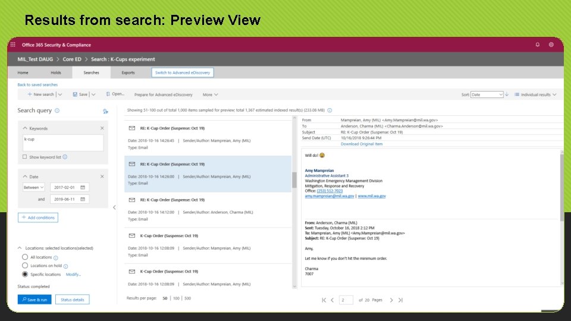Click envelope icon of the 14:26:45 email
Screen dimensions: 571x321
pyautogui.click(x=132, y=128)
